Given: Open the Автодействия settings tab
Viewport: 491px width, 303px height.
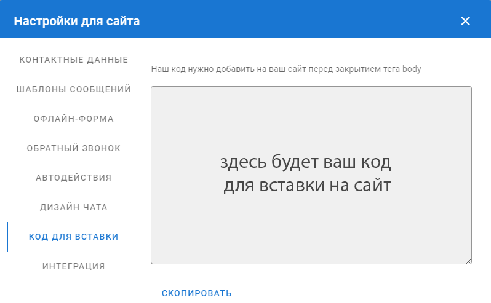Looking at the screenshot, I should pyautogui.click(x=74, y=178).
